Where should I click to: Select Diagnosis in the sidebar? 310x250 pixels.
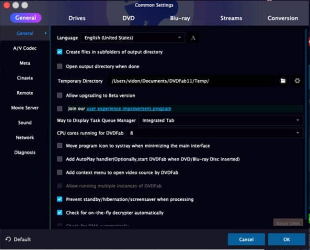(25, 152)
